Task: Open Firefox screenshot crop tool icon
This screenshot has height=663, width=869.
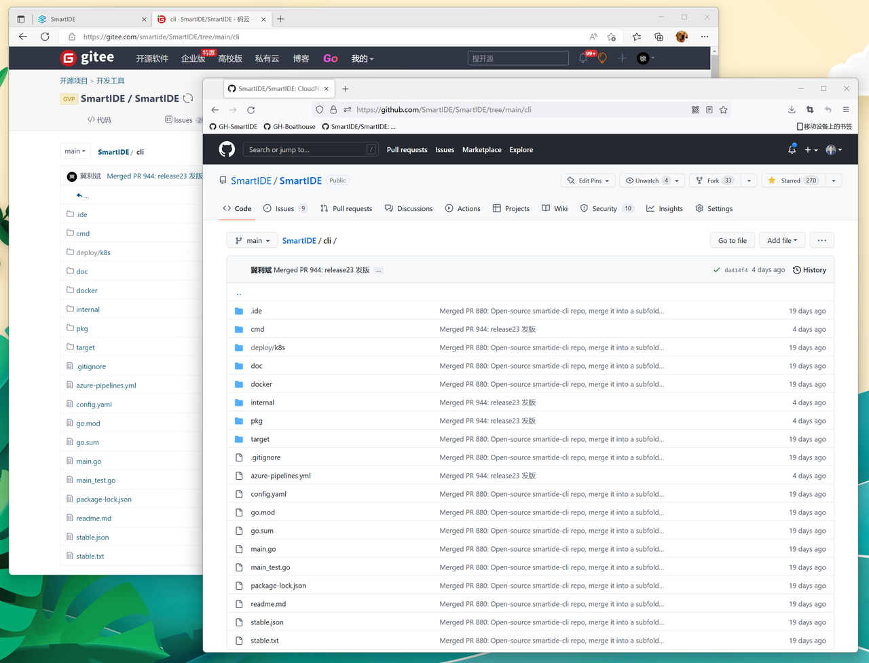Action: coord(810,109)
